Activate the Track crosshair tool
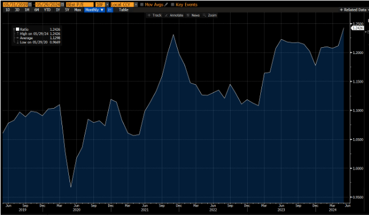The width and height of the screenshot is (369, 215). pyautogui.click(x=154, y=15)
